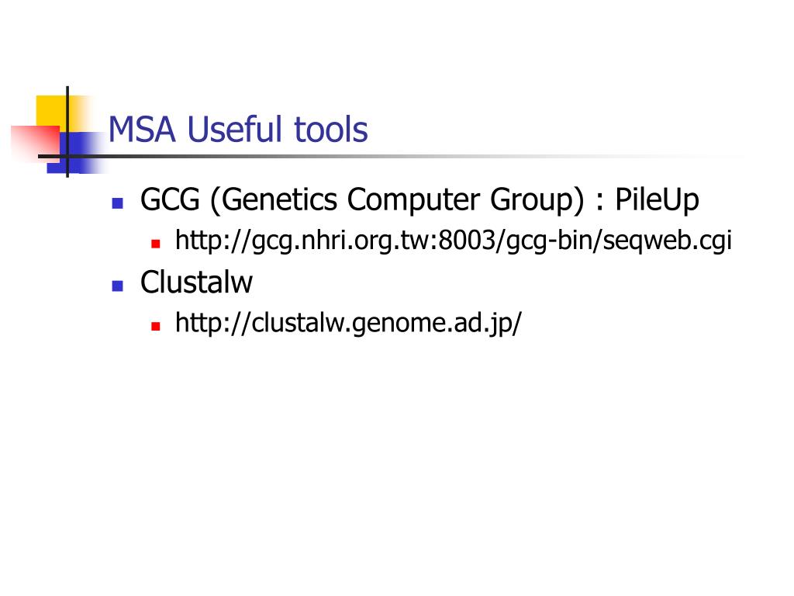
Task: Open the clustalw.genome.ad.jp link
Action: [348, 323]
